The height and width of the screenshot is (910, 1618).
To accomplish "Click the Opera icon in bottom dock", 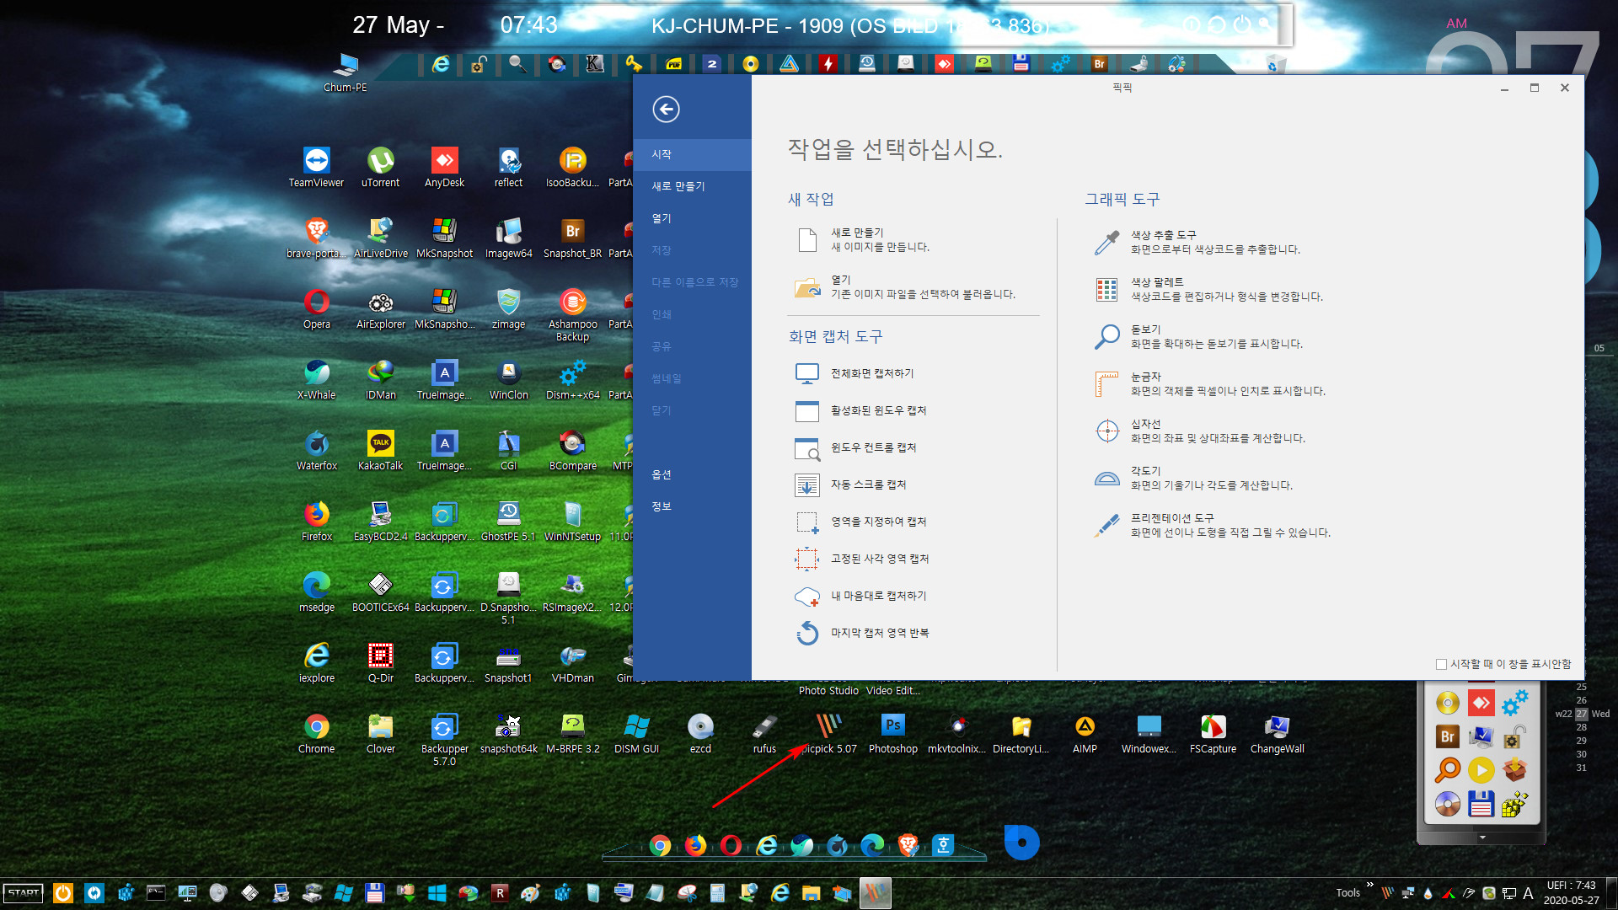I will pos(731,845).
